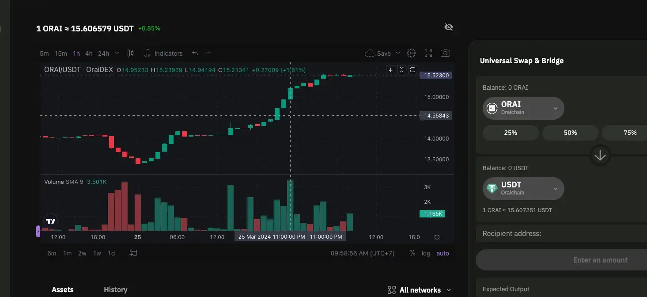
Task: Click the 50% amount button
Action: point(570,133)
